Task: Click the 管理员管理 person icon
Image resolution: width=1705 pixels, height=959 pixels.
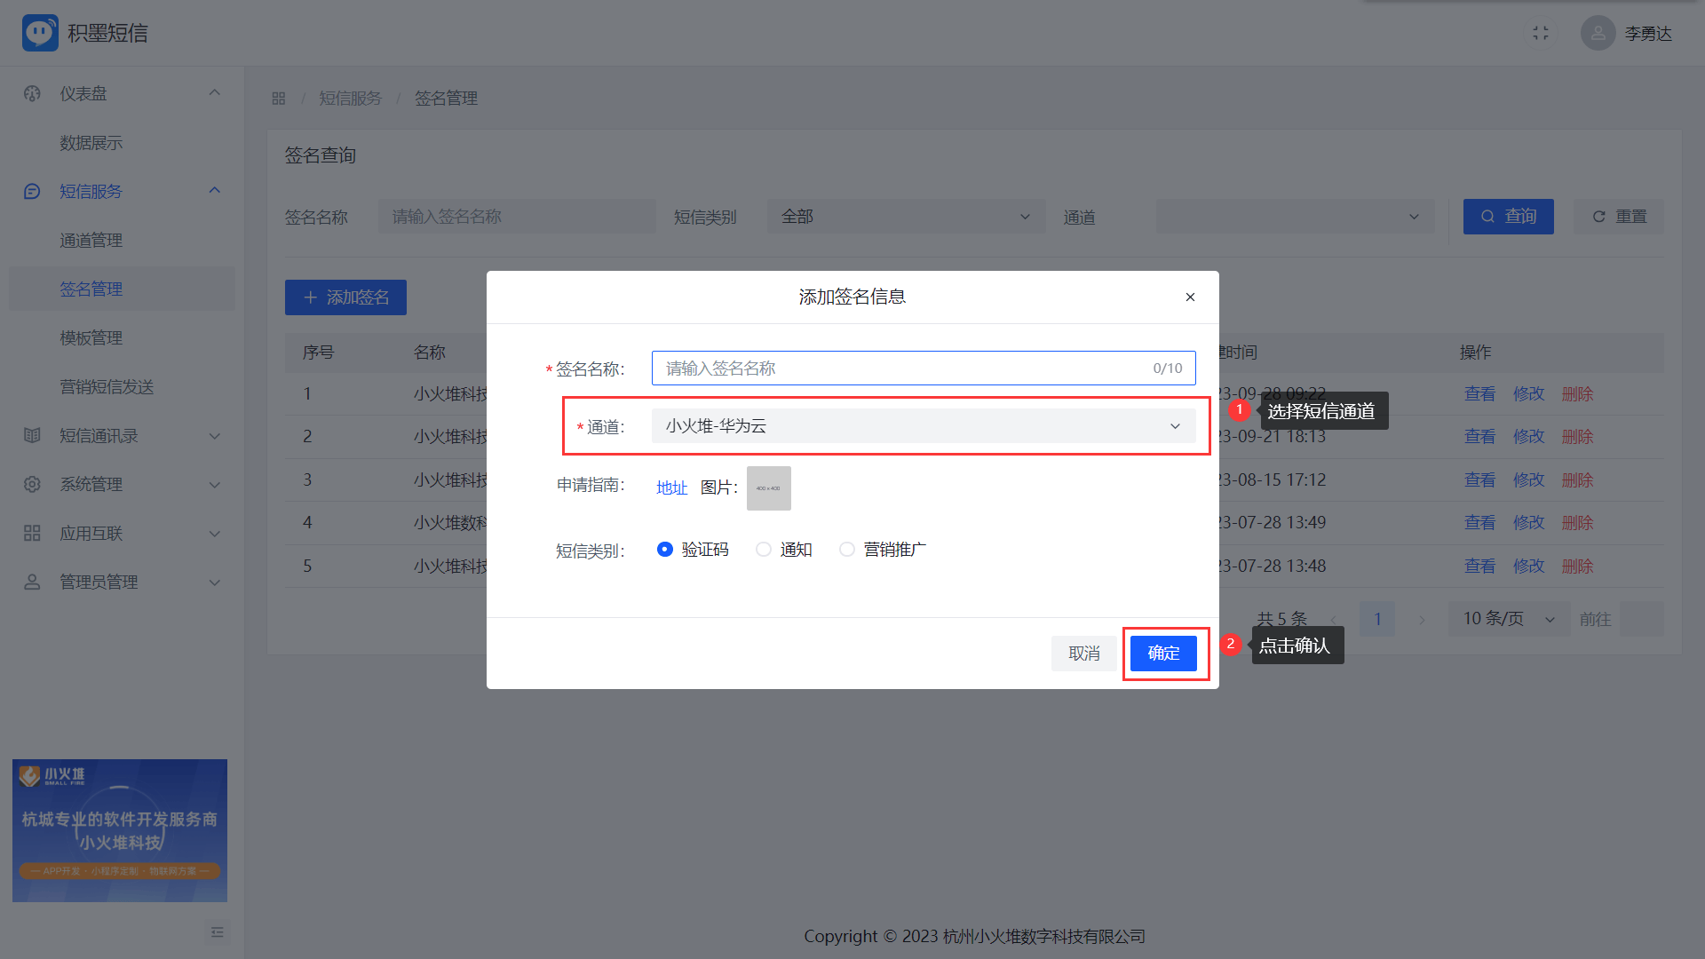Action: click(x=32, y=582)
